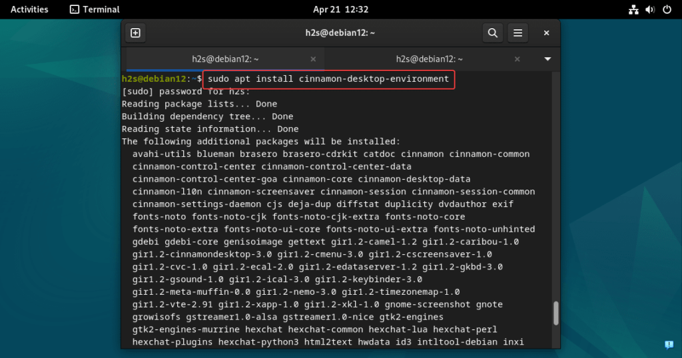
Task: Click the 'fonts-noto-cjk-extra' package name
Action: pos(325,217)
